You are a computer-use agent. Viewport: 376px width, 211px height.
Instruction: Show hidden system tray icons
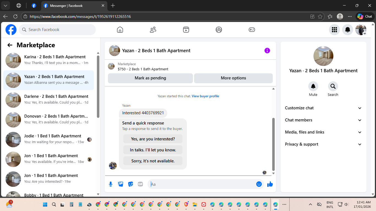point(310,204)
